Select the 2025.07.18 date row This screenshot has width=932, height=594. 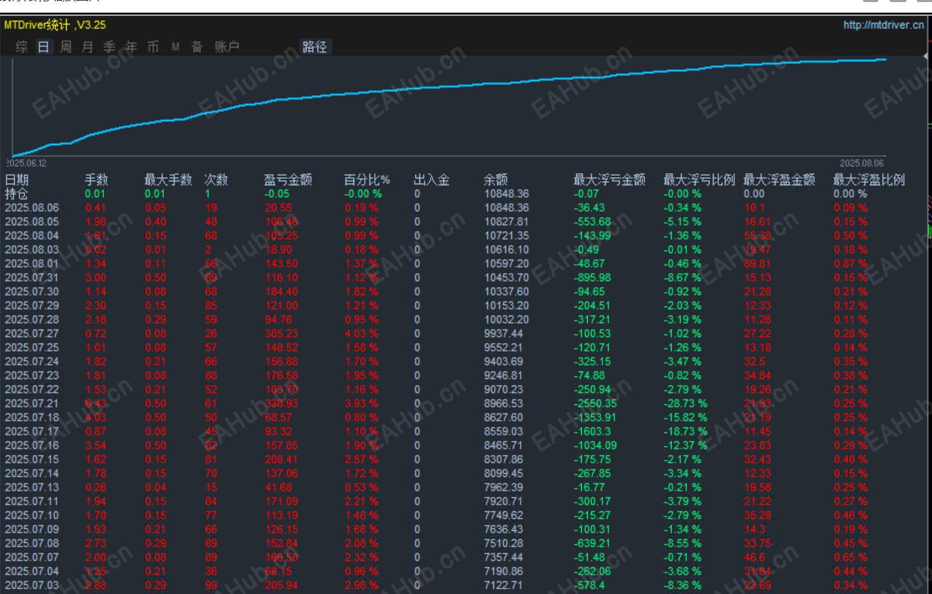click(32, 418)
